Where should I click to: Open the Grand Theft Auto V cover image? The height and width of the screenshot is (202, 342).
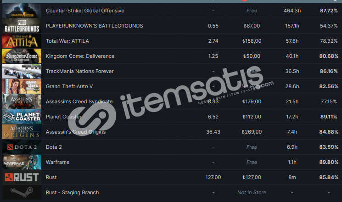(x=22, y=86)
